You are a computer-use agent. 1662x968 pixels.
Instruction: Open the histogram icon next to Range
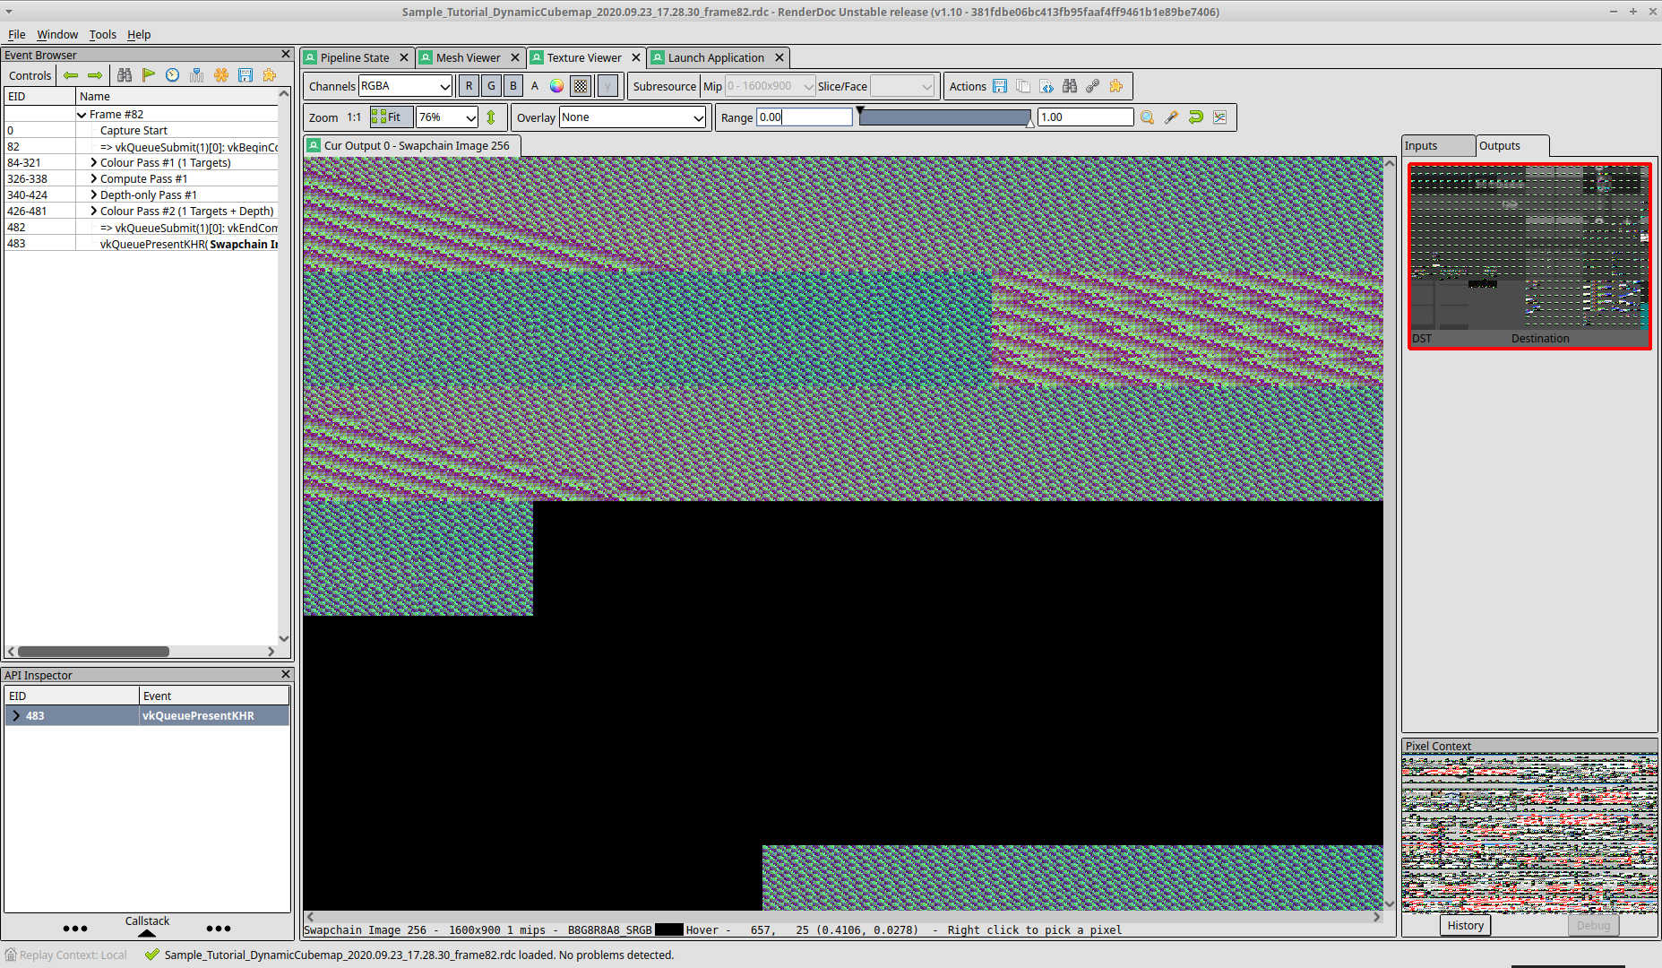pos(1219,117)
